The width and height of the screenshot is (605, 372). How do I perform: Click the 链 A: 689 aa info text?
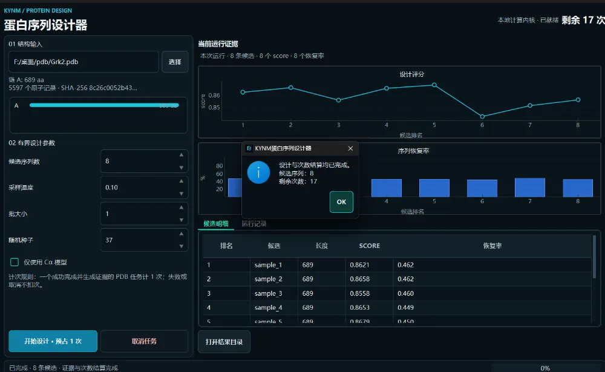point(26,80)
